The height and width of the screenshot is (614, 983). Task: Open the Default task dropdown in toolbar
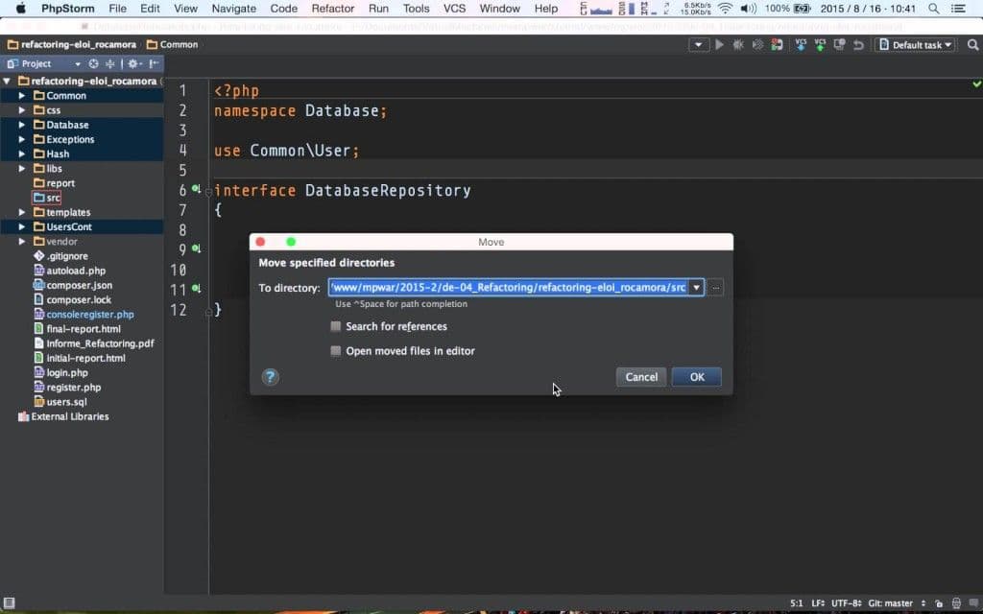click(x=915, y=44)
